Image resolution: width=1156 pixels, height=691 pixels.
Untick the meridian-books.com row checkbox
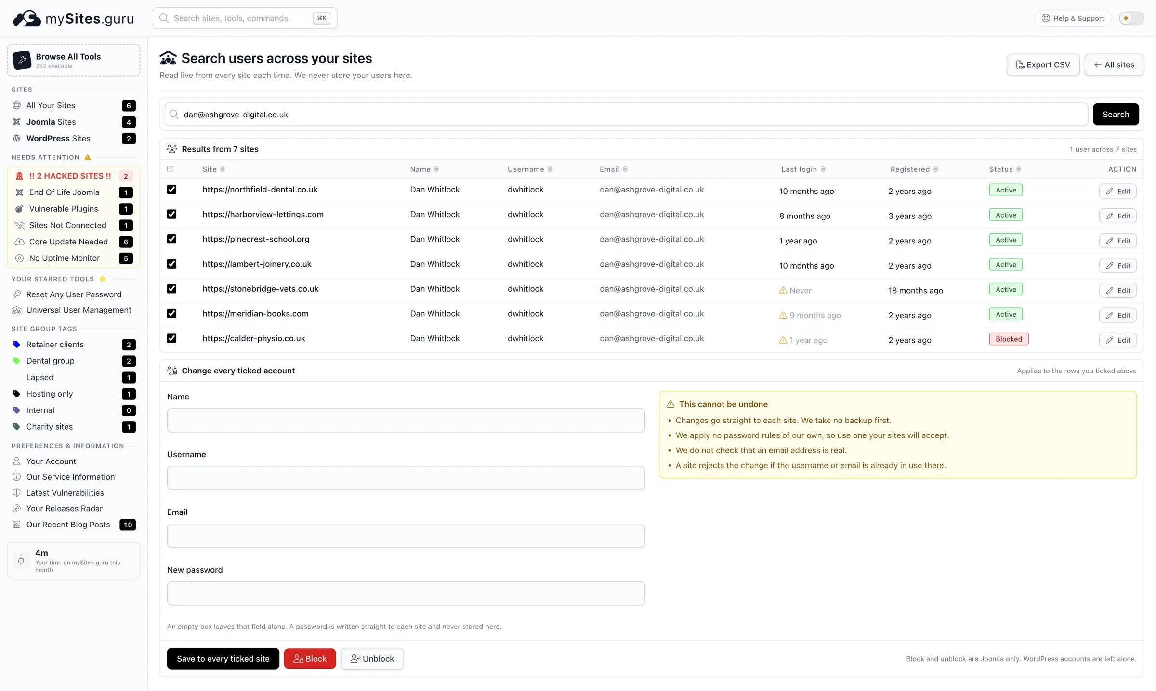(x=171, y=314)
